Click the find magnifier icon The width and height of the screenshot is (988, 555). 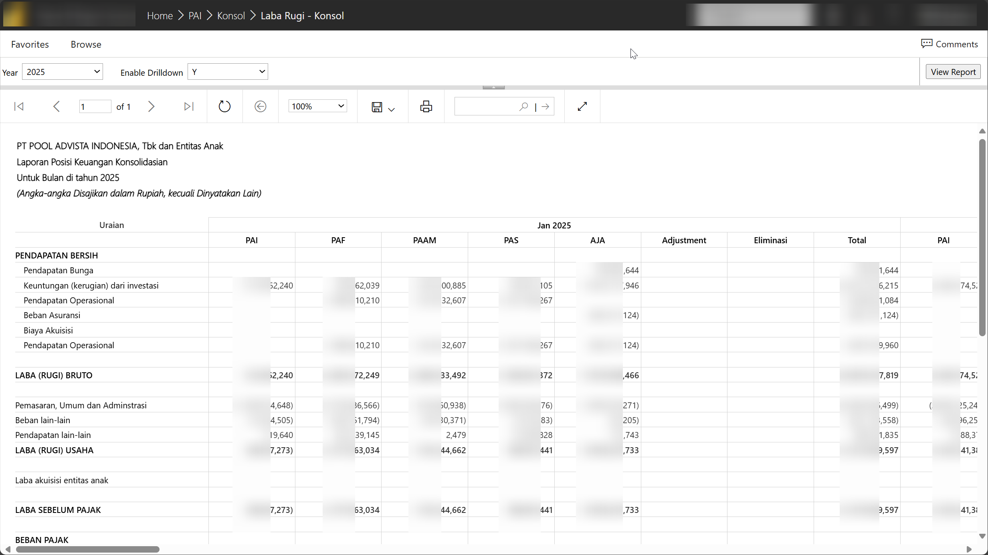point(523,107)
